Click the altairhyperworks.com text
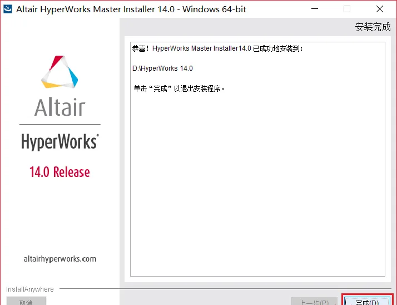397x305 pixels. click(x=60, y=259)
